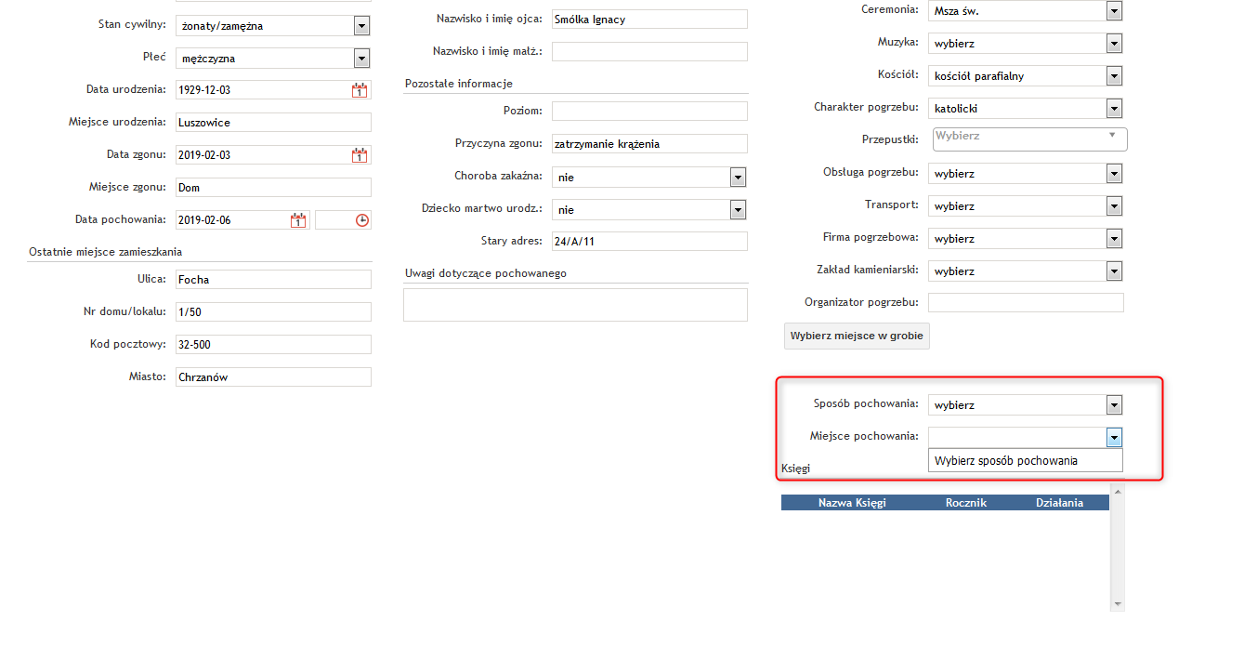Click the Uwagi dotyczące pochowanego text area
Screen dimensions: 1244x647
click(x=575, y=305)
